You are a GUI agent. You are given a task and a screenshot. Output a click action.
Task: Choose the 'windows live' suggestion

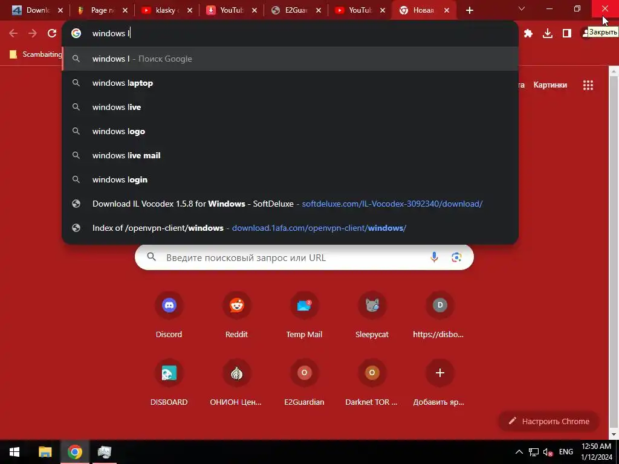pos(290,107)
